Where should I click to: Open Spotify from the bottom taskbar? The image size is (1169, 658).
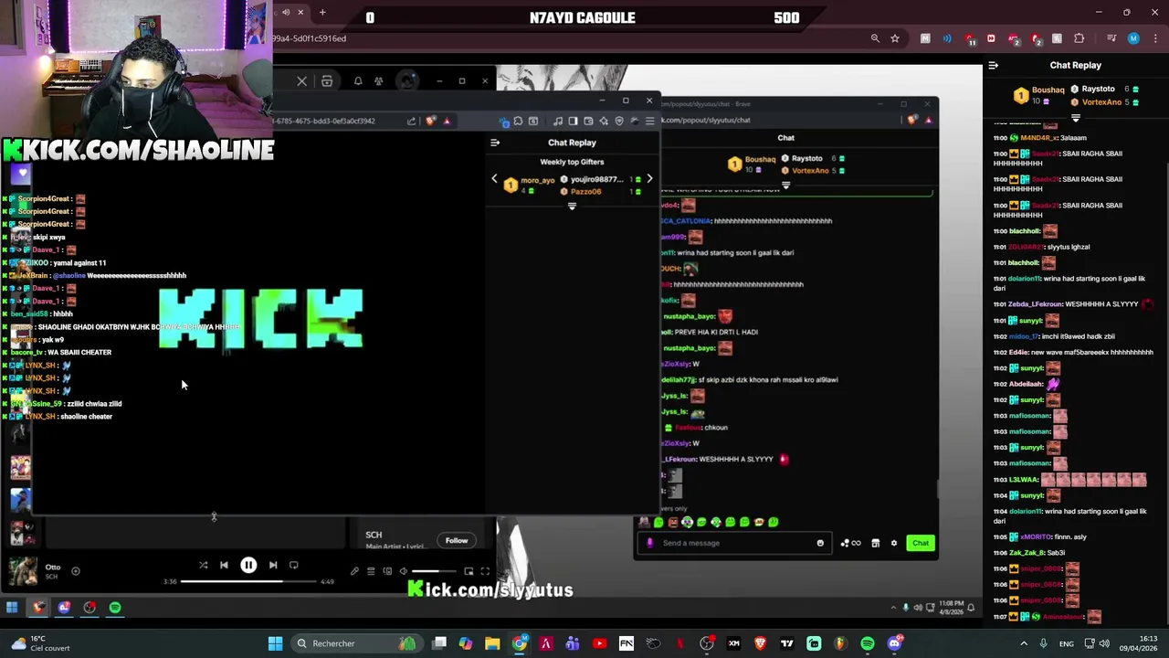pyautogui.click(x=868, y=643)
